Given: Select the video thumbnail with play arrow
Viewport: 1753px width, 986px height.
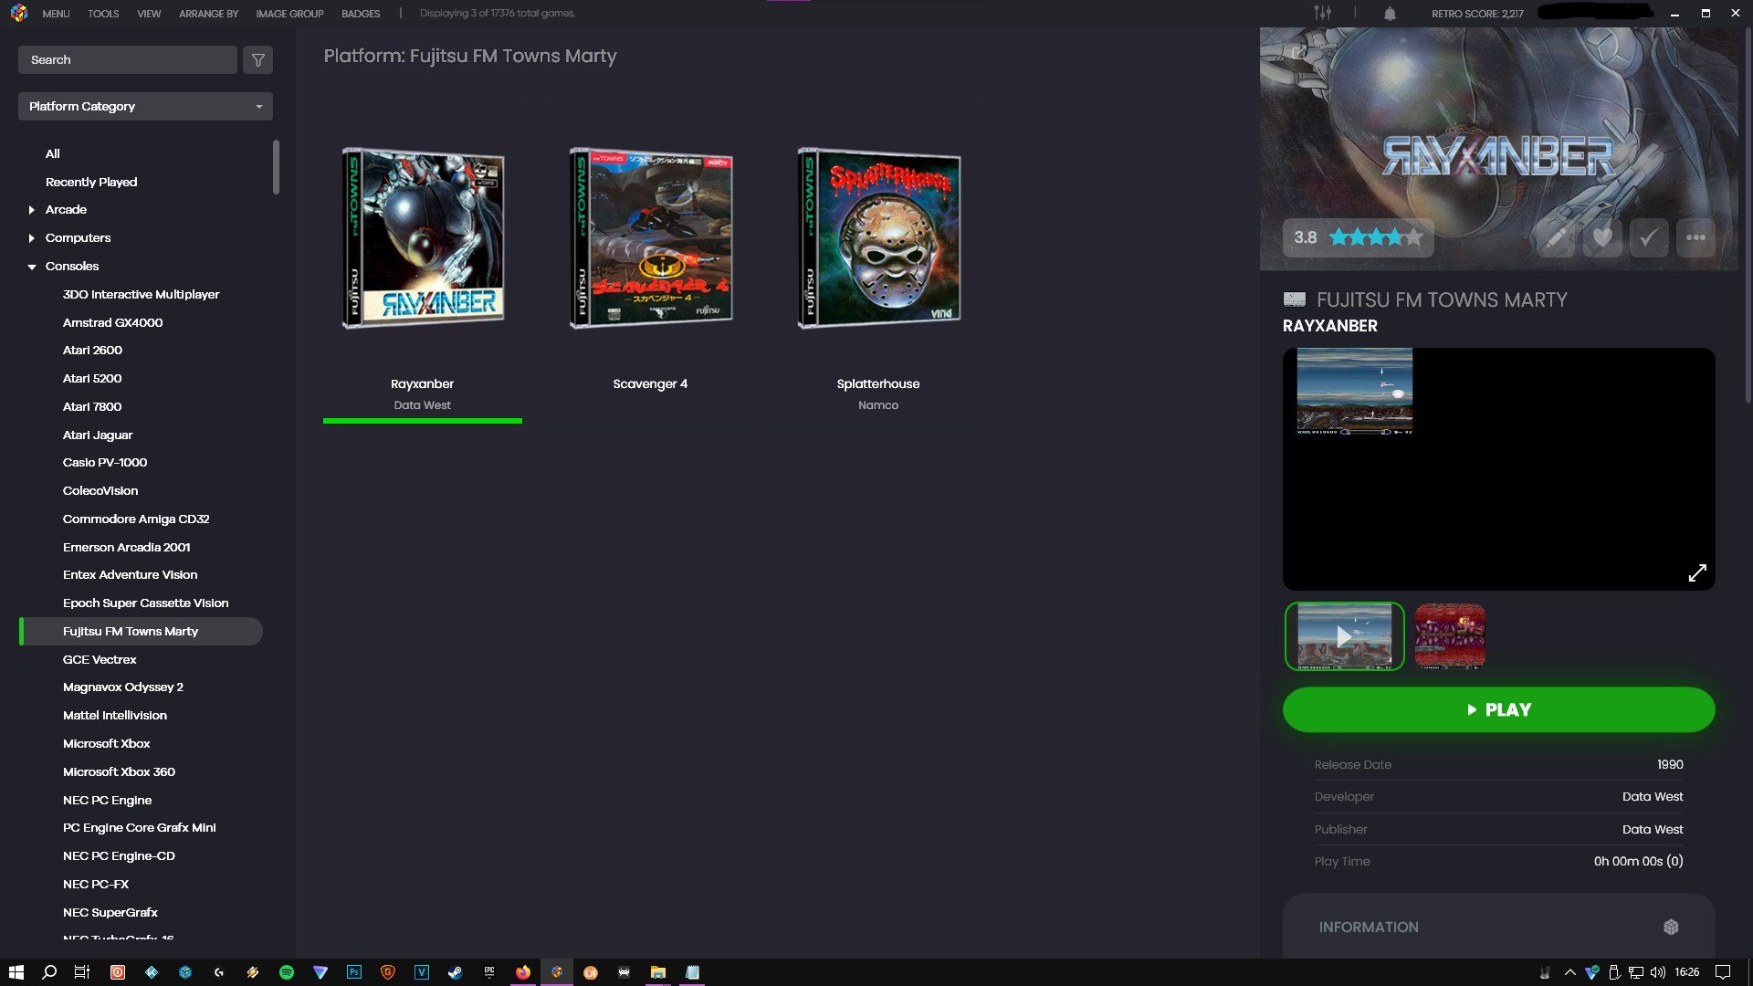Looking at the screenshot, I should (x=1344, y=636).
